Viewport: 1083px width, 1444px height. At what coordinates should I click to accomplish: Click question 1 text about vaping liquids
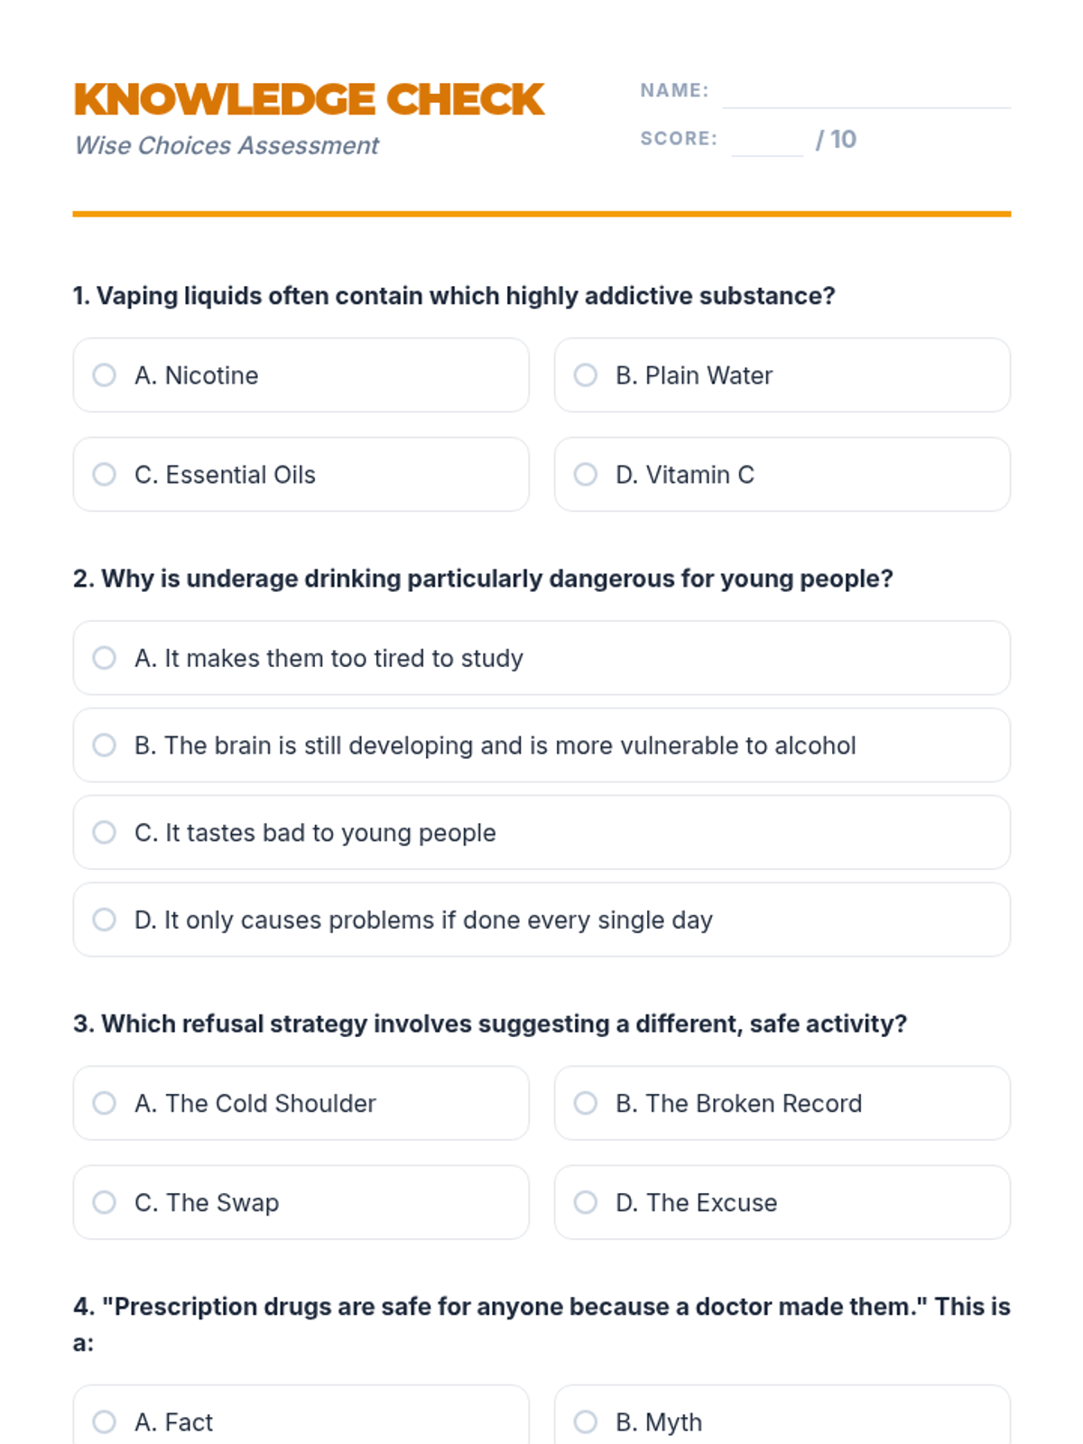454,296
